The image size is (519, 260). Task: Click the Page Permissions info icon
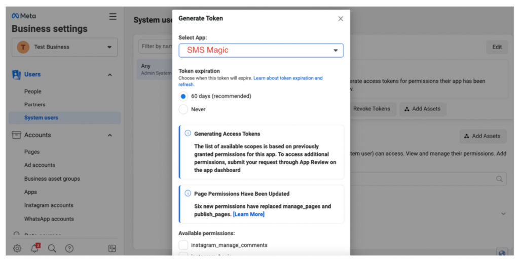tap(188, 193)
